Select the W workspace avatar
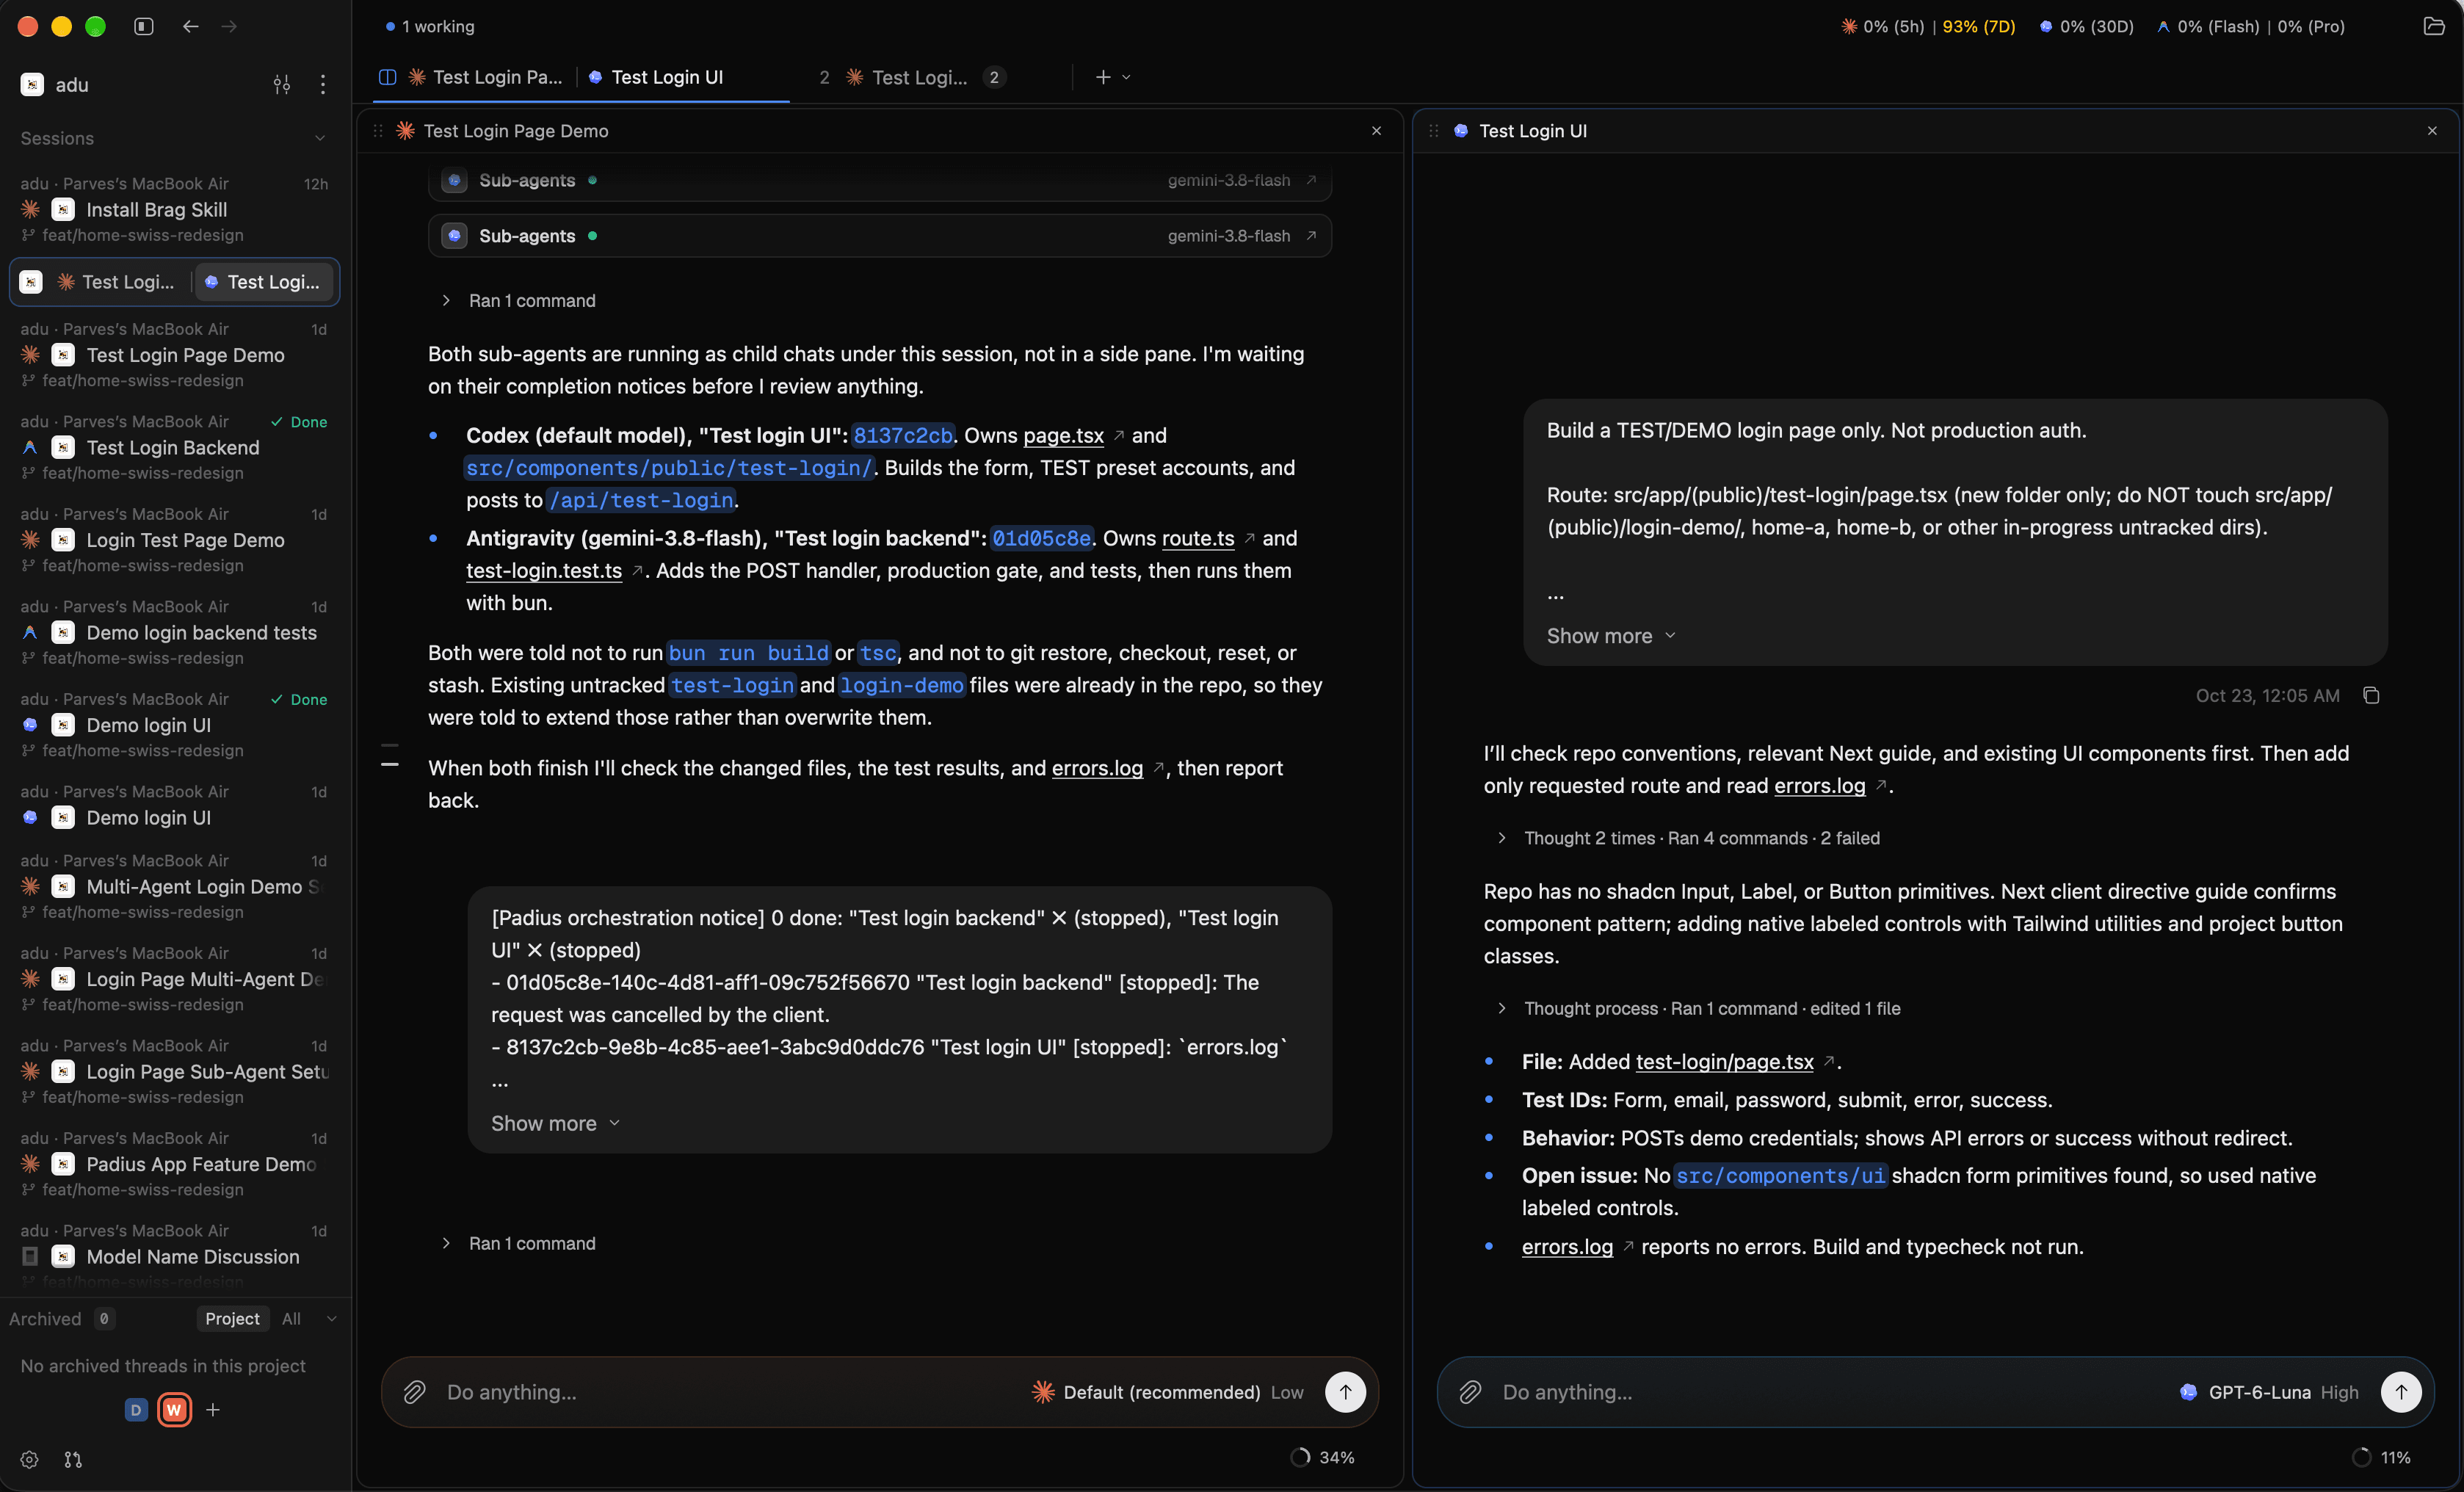2464x1492 pixels. click(174, 1410)
